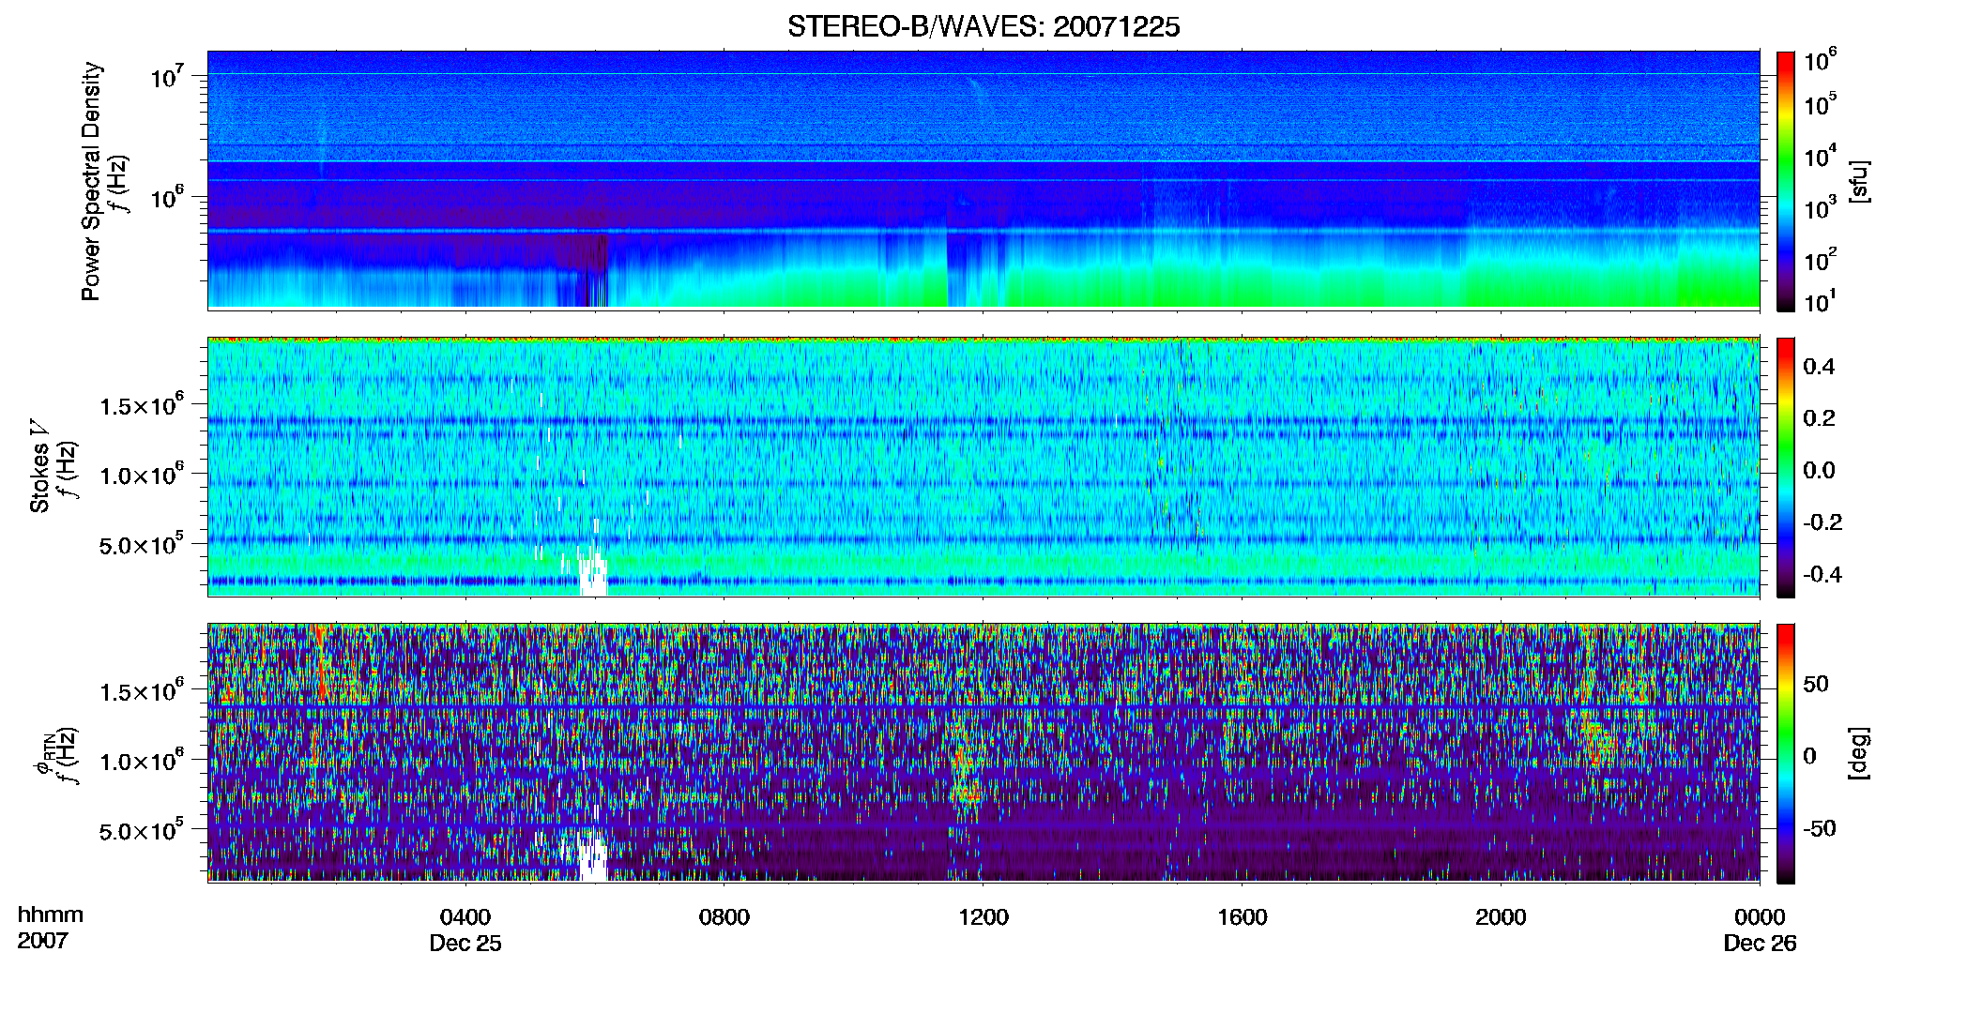Click the white data gap in the bottom phi panel
Screen dimensions: 1967x1013
591,858
